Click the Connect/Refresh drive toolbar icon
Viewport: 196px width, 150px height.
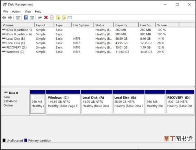coord(40,18)
